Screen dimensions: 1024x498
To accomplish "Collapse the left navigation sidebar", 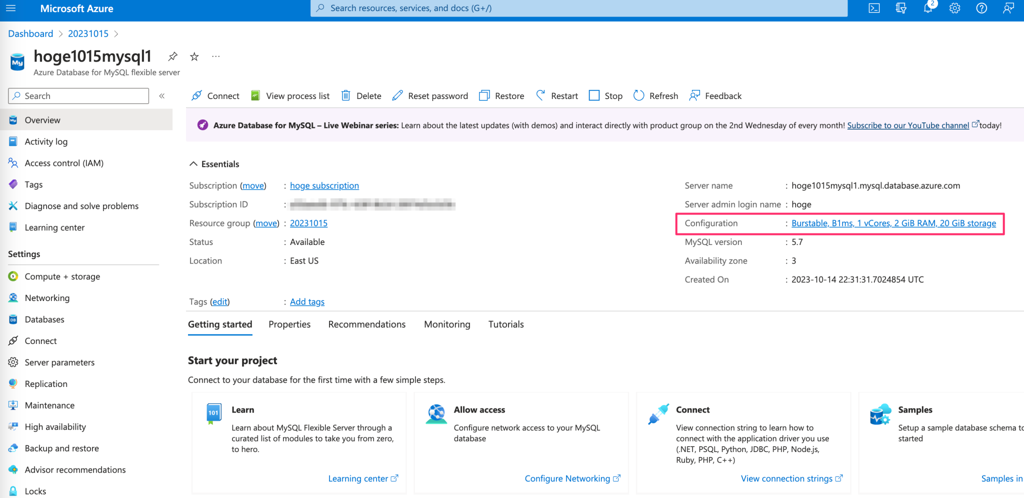I will click(x=161, y=95).
